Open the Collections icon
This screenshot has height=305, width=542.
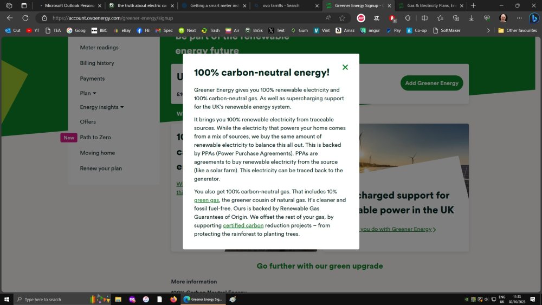[456, 18]
